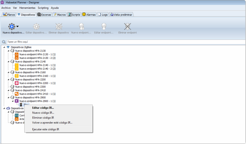This screenshot has width=246, height=144.
Task: Click device icon of HPA-2130
Action: click(x=12, y=51)
